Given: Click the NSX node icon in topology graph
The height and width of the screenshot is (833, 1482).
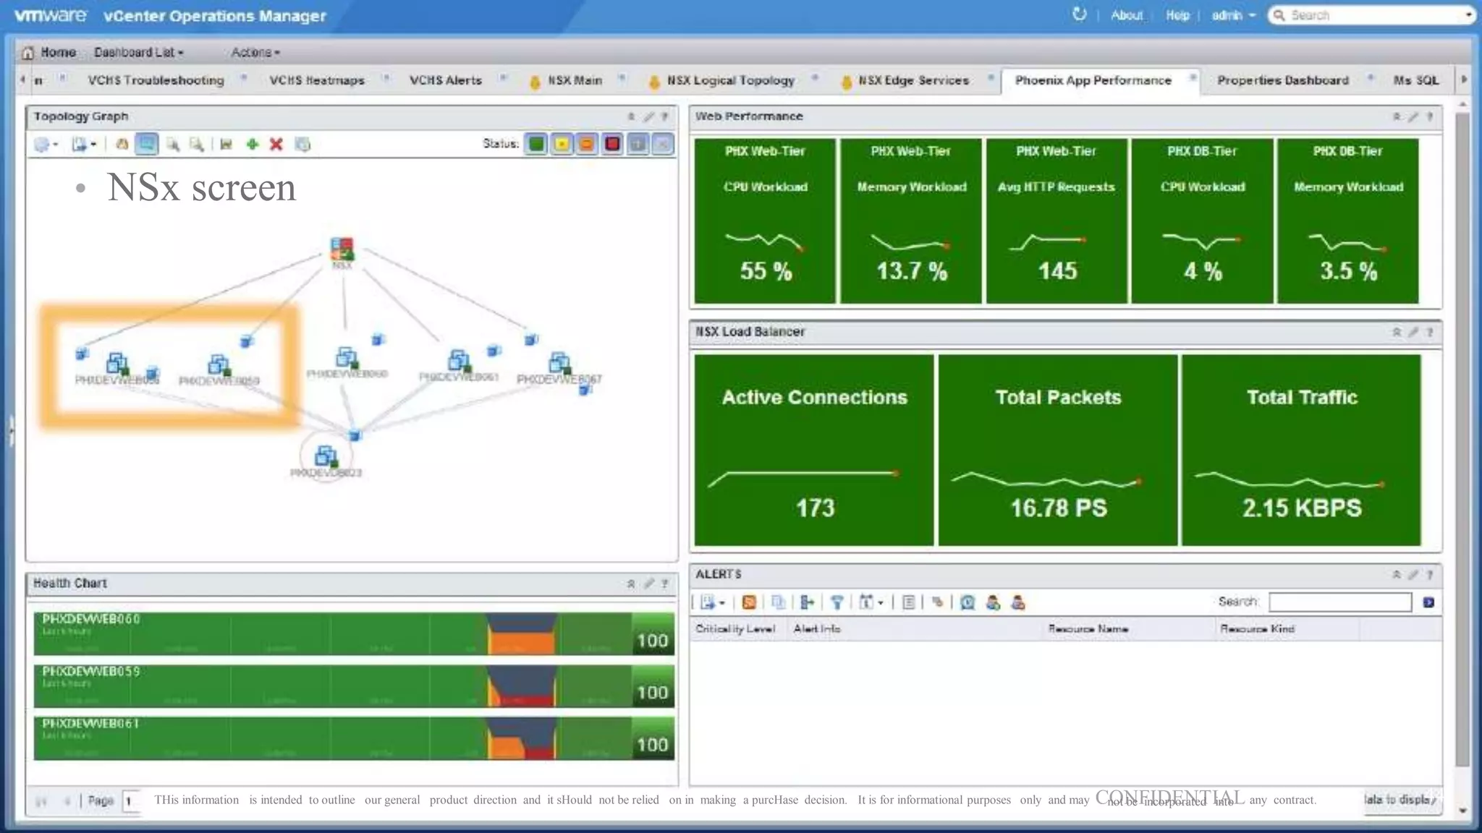Looking at the screenshot, I should [x=342, y=248].
